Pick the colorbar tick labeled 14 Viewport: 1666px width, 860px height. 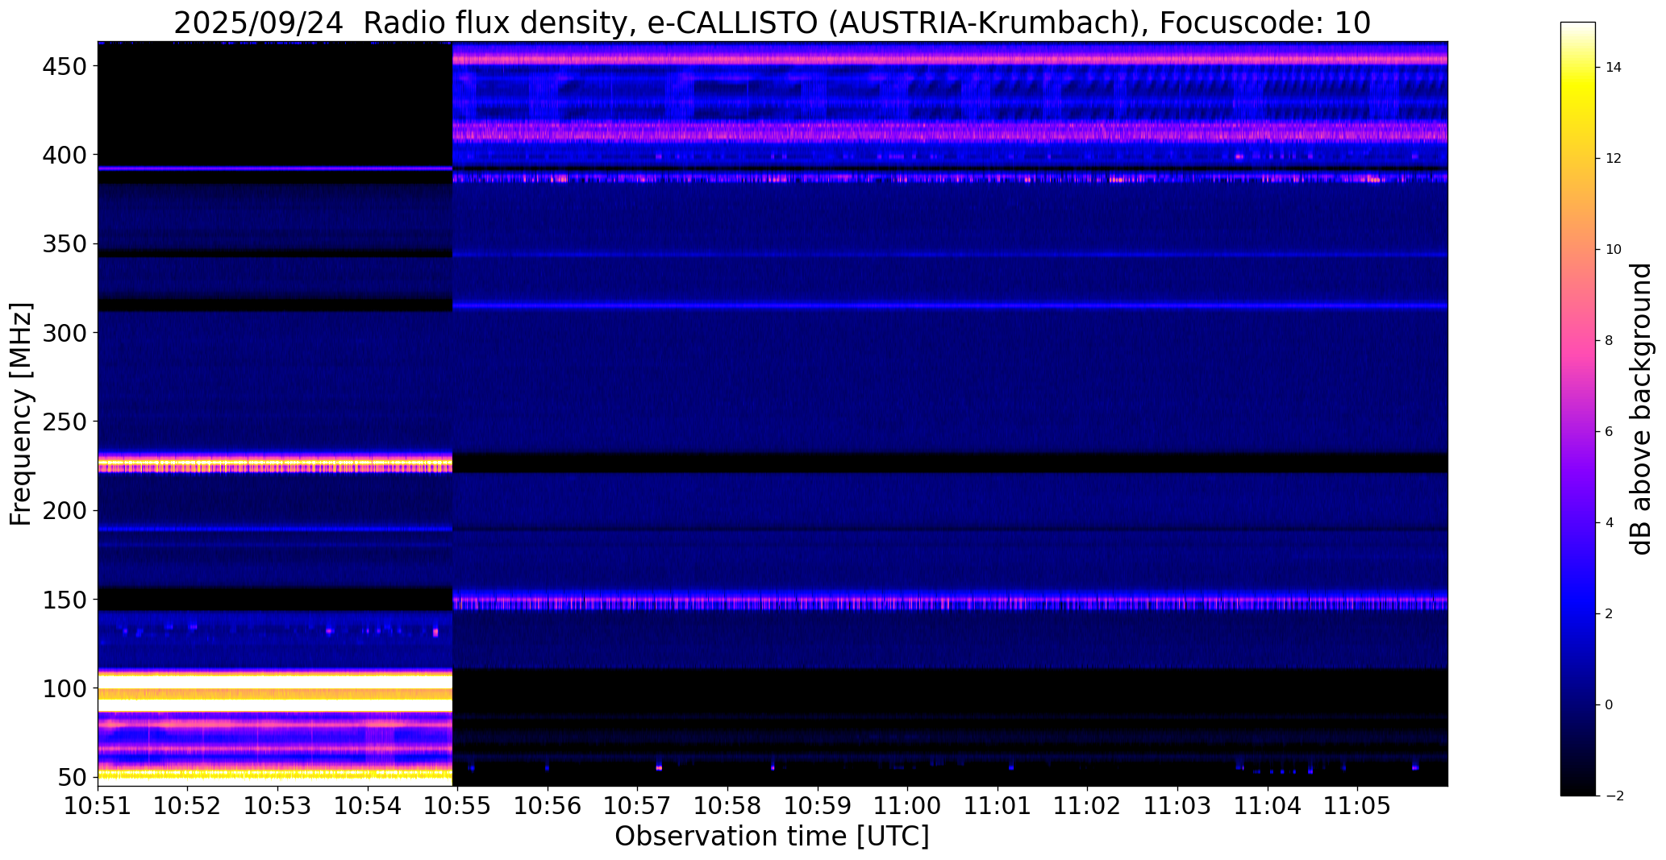[1613, 68]
